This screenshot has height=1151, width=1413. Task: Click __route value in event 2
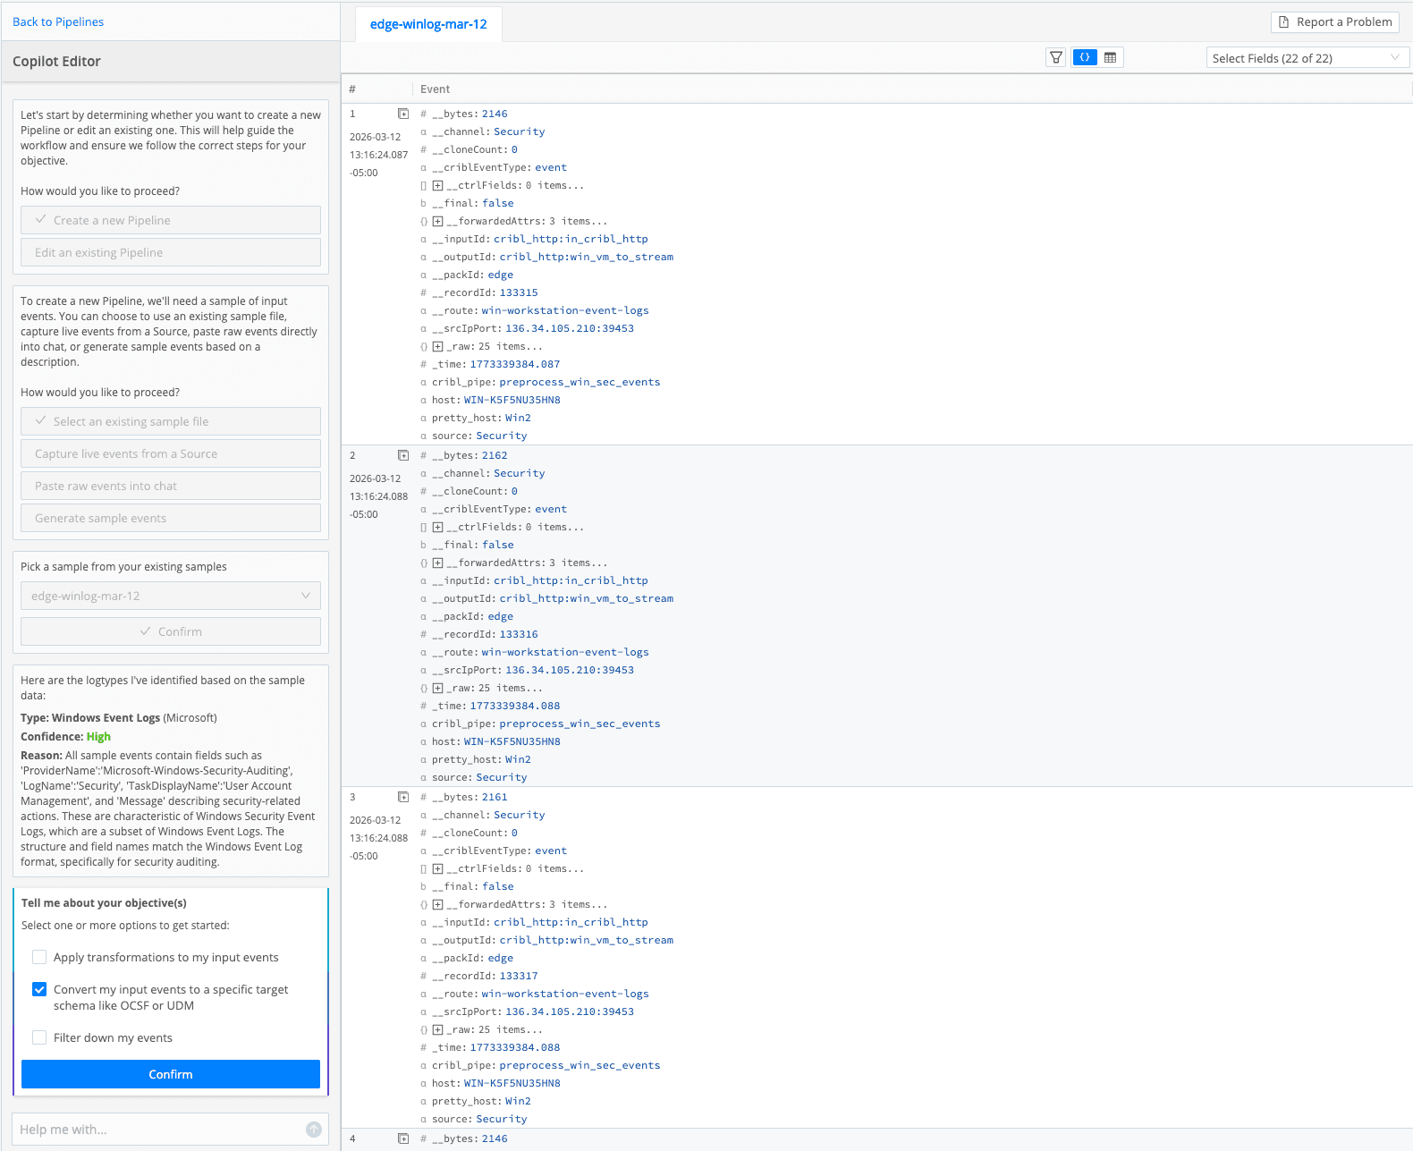(565, 652)
